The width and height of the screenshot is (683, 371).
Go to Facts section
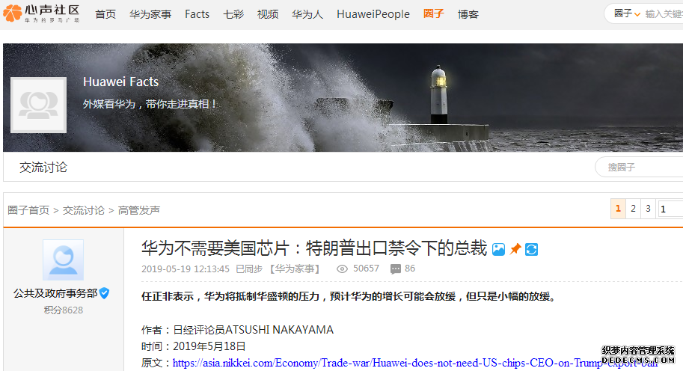click(197, 14)
